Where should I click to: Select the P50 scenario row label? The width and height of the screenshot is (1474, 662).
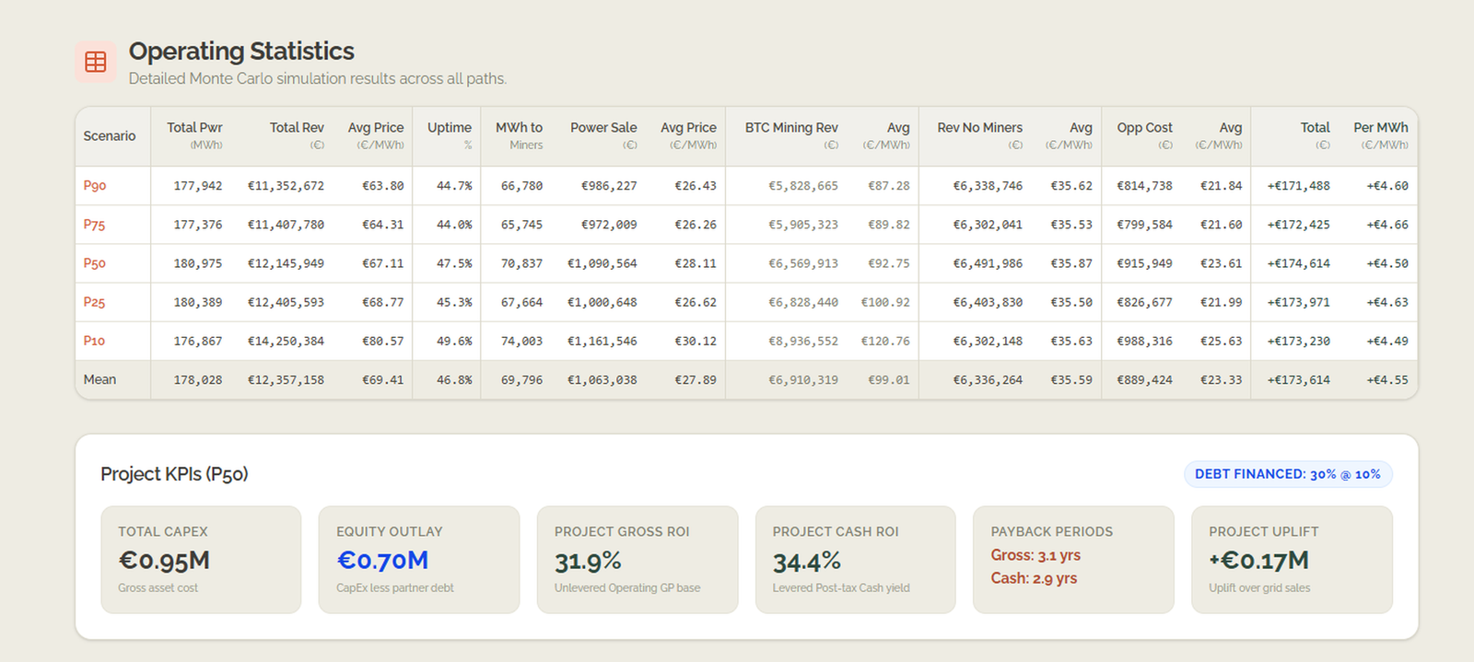coord(95,263)
